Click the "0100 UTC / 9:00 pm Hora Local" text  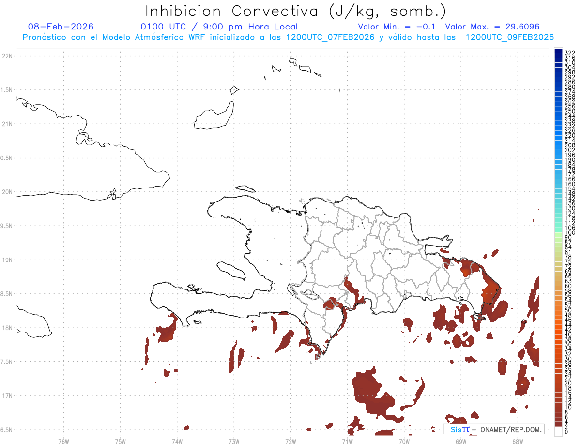(219, 27)
